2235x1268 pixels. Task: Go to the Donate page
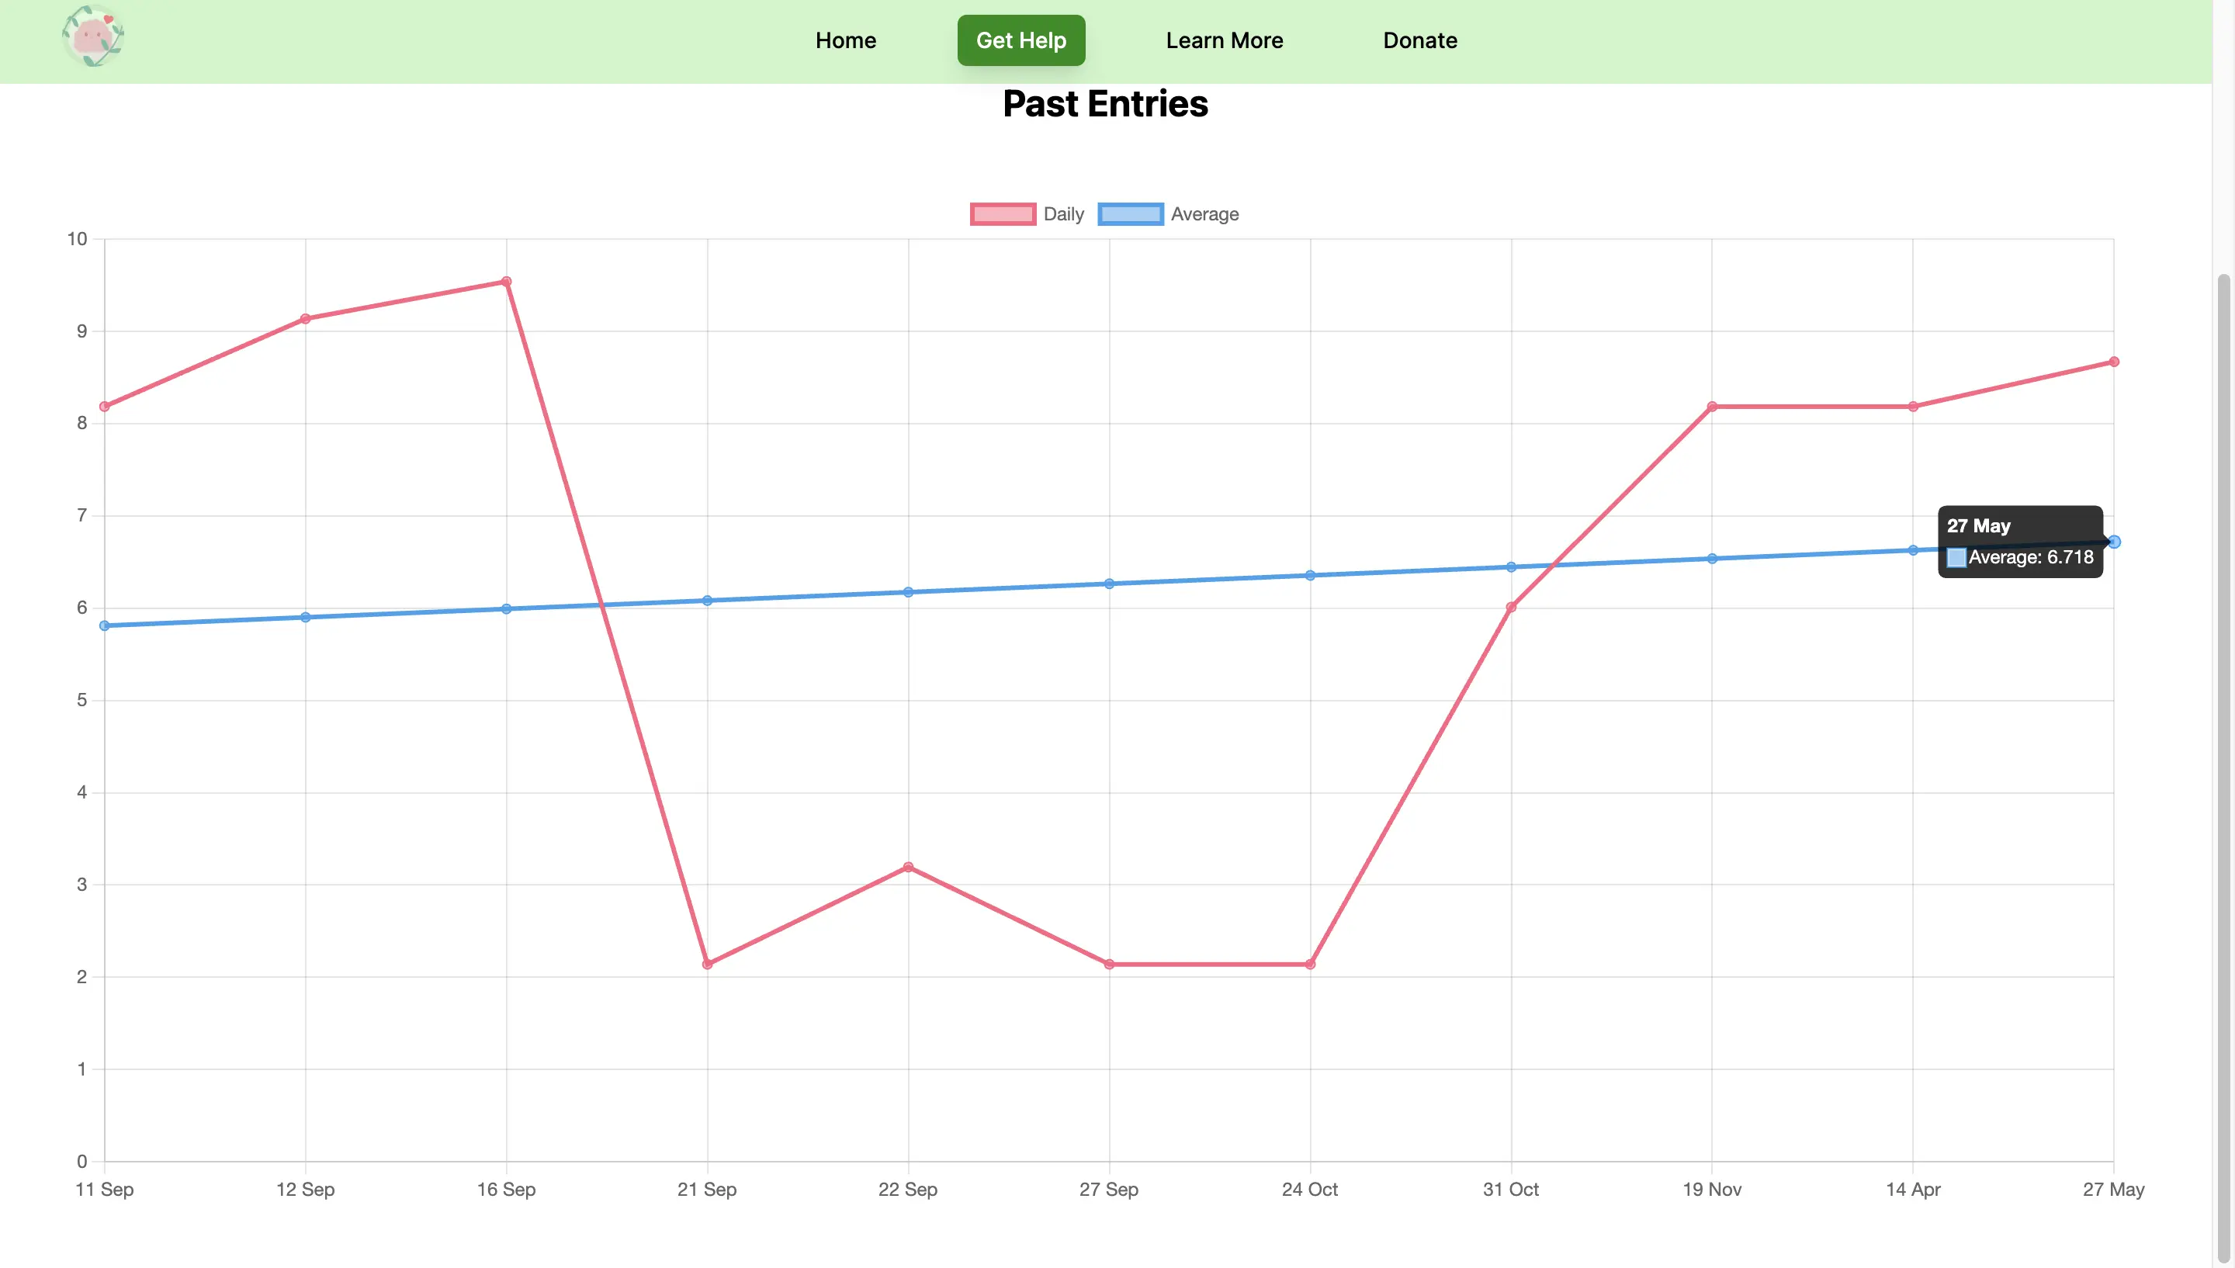coord(1419,40)
